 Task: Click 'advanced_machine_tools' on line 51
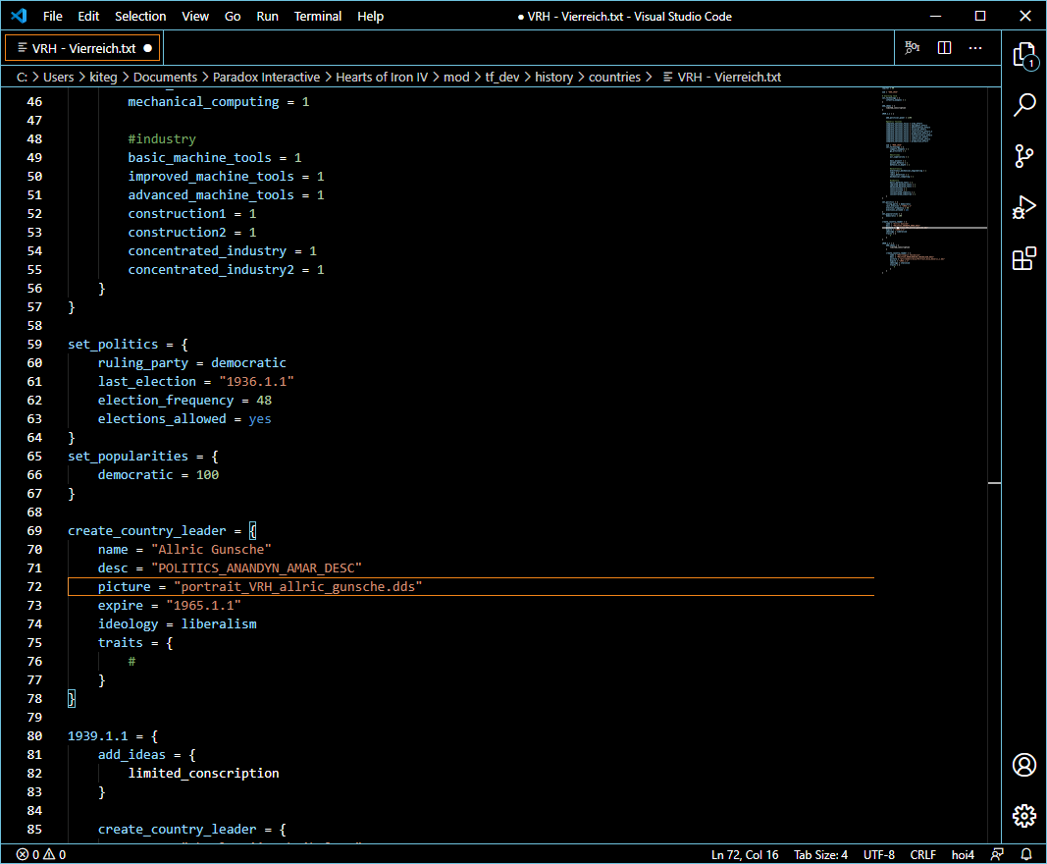tap(211, 195)
